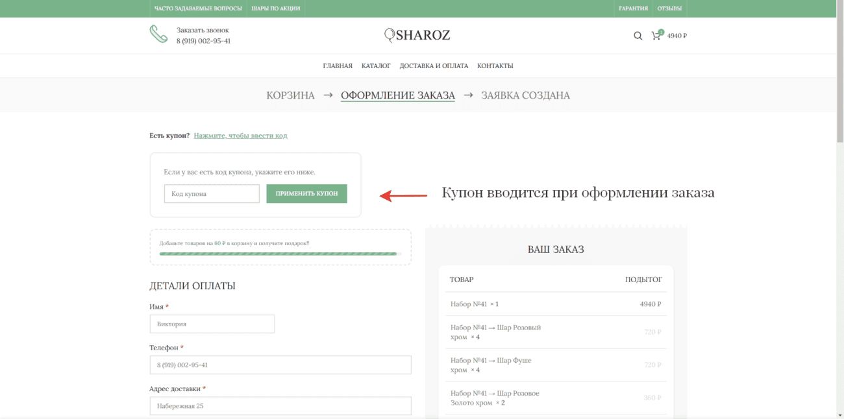Click the 4940 ₽ cart total
Screen dimensions: 844x419
[677, 36]
